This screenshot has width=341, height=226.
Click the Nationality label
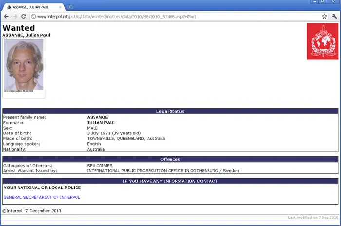(x=15, y=149)
